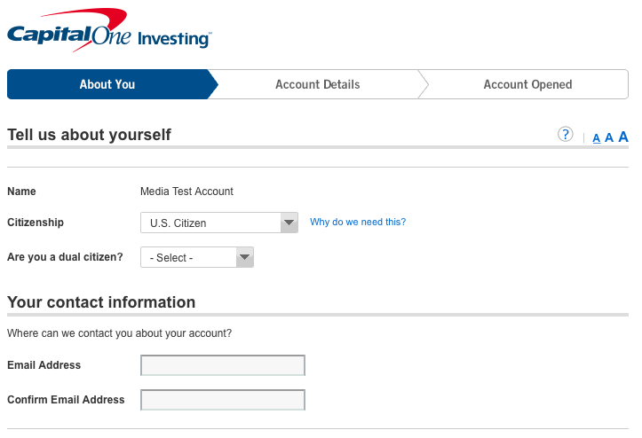Click the 'Your contact information' heading
Screen dimensions: 642x438
(101, 302)
